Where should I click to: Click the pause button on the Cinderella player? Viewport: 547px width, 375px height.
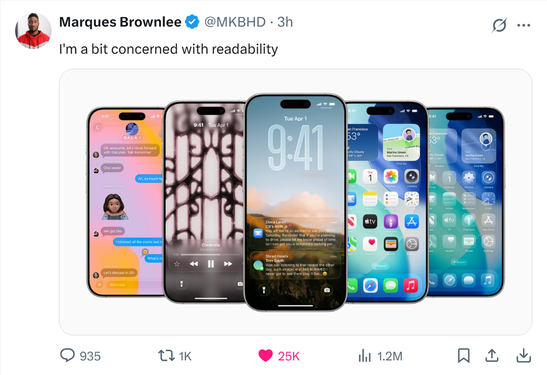tap(211, 264)
